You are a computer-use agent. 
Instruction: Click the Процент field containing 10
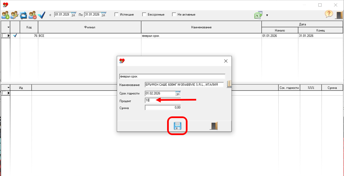tap(163, 101)
